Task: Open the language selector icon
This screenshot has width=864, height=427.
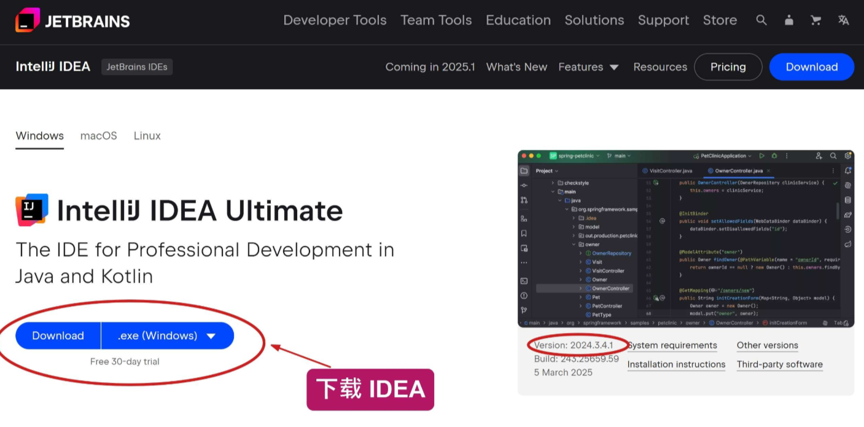Action: 844,20
